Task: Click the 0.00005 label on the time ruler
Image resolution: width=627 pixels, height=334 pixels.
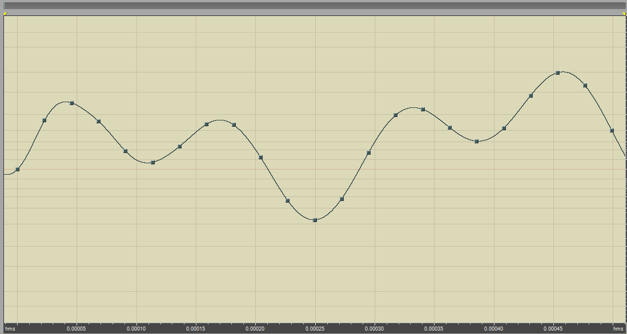Action: point(76,329)
